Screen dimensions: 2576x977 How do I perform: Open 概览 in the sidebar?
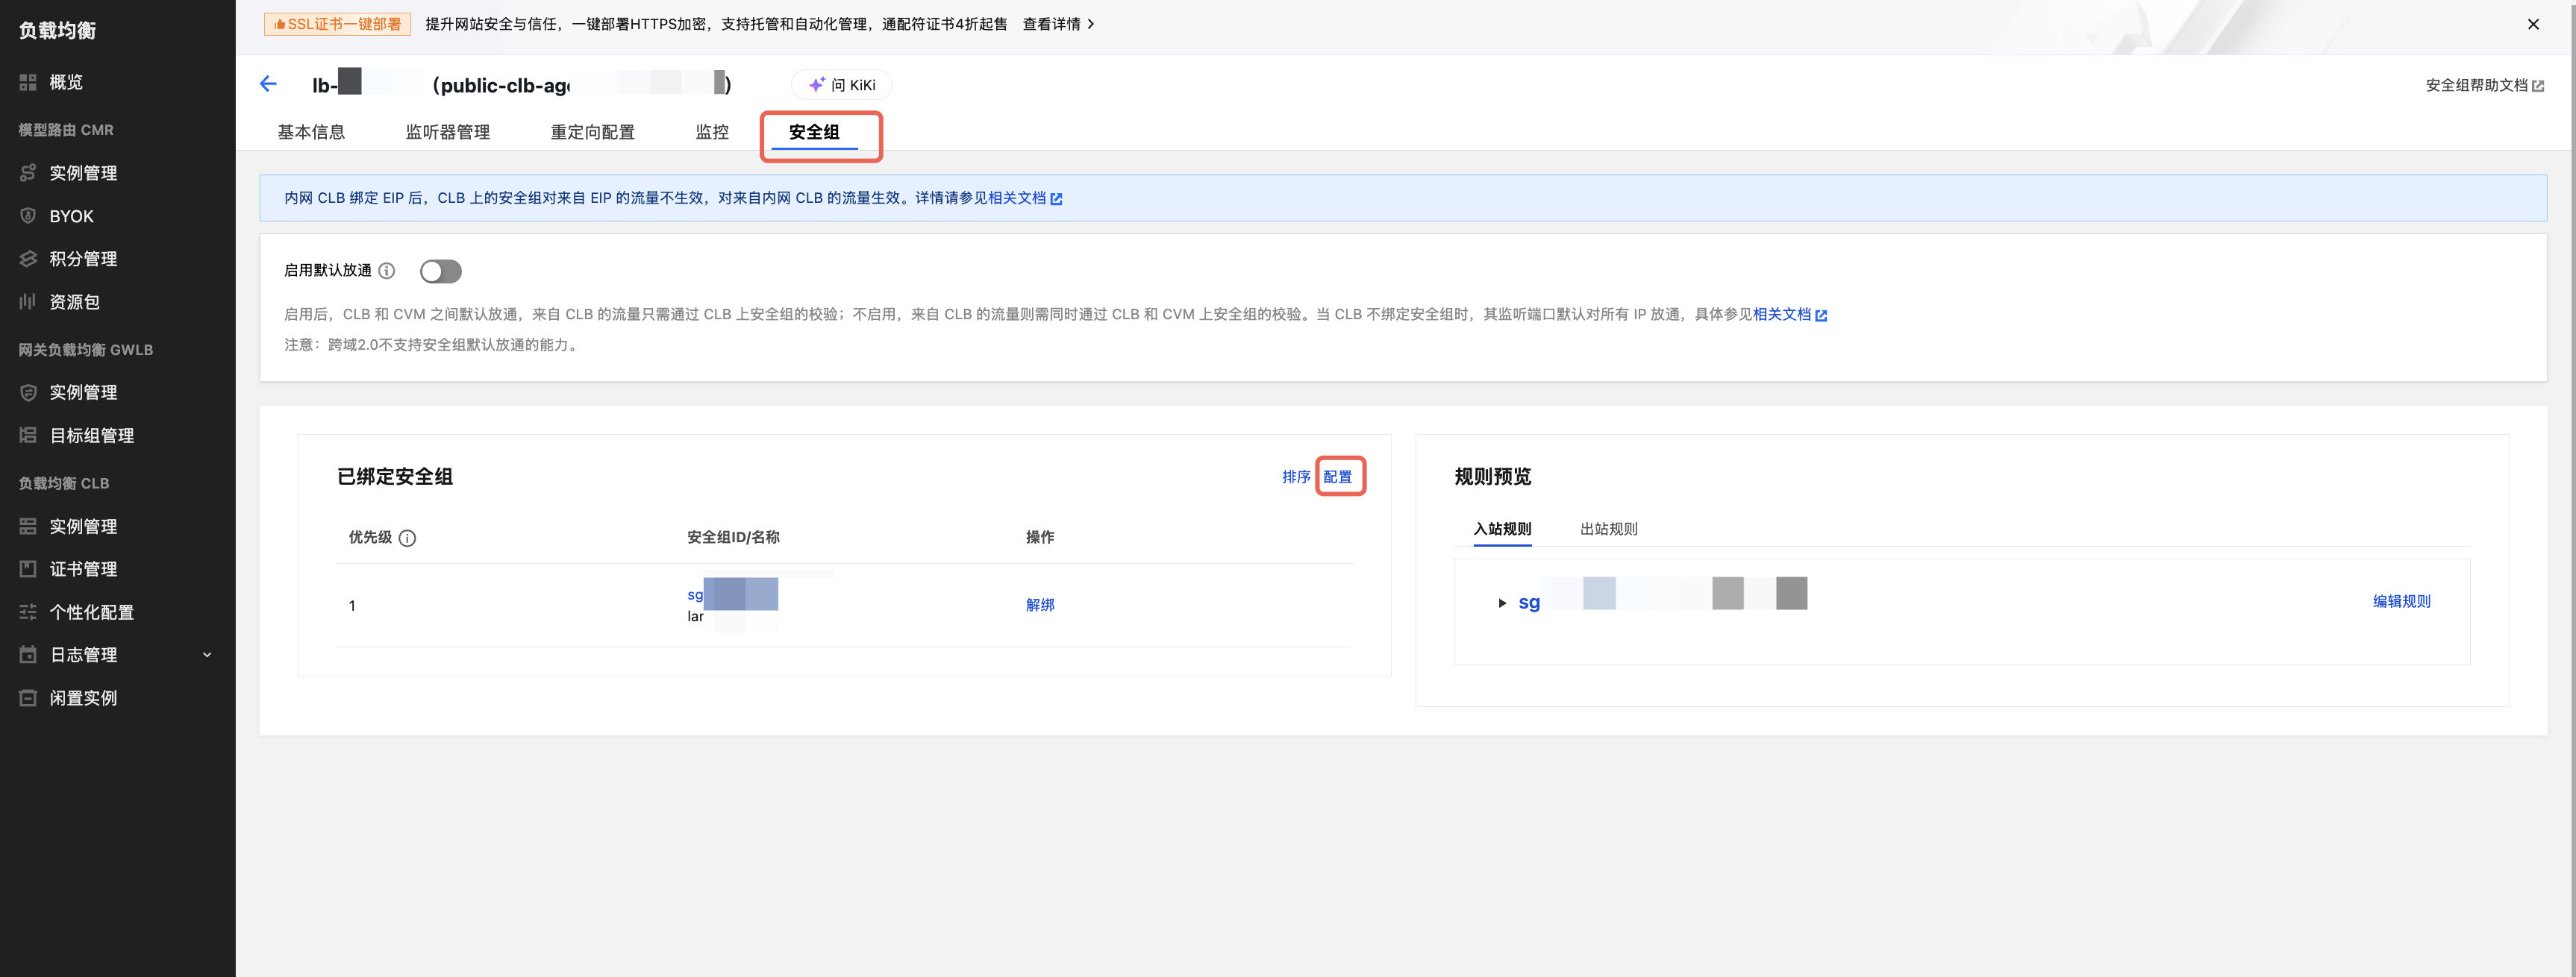click(x=66, y=82)
